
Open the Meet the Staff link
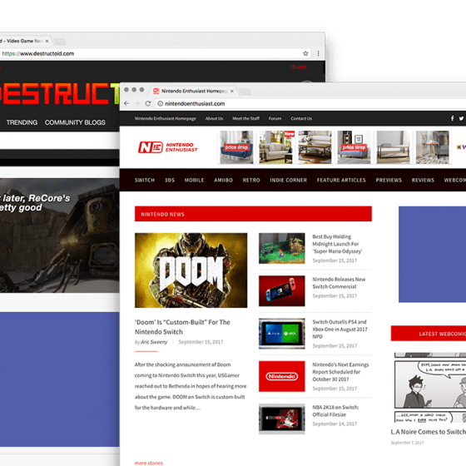pyautogui.click(x=245, y=118)
